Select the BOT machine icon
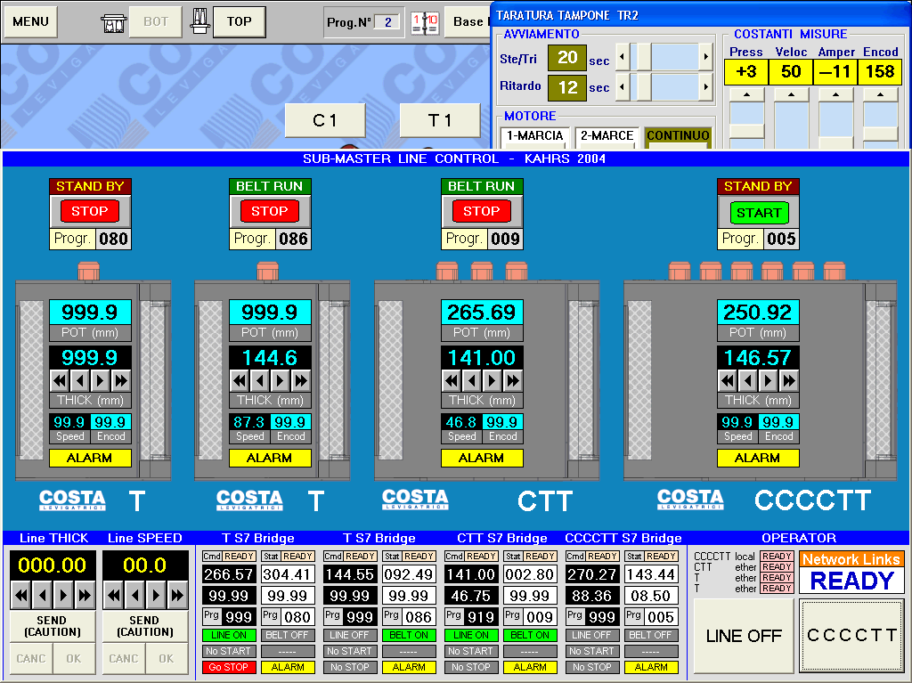This screenshot has width=912, height=683. coord(113,22)
